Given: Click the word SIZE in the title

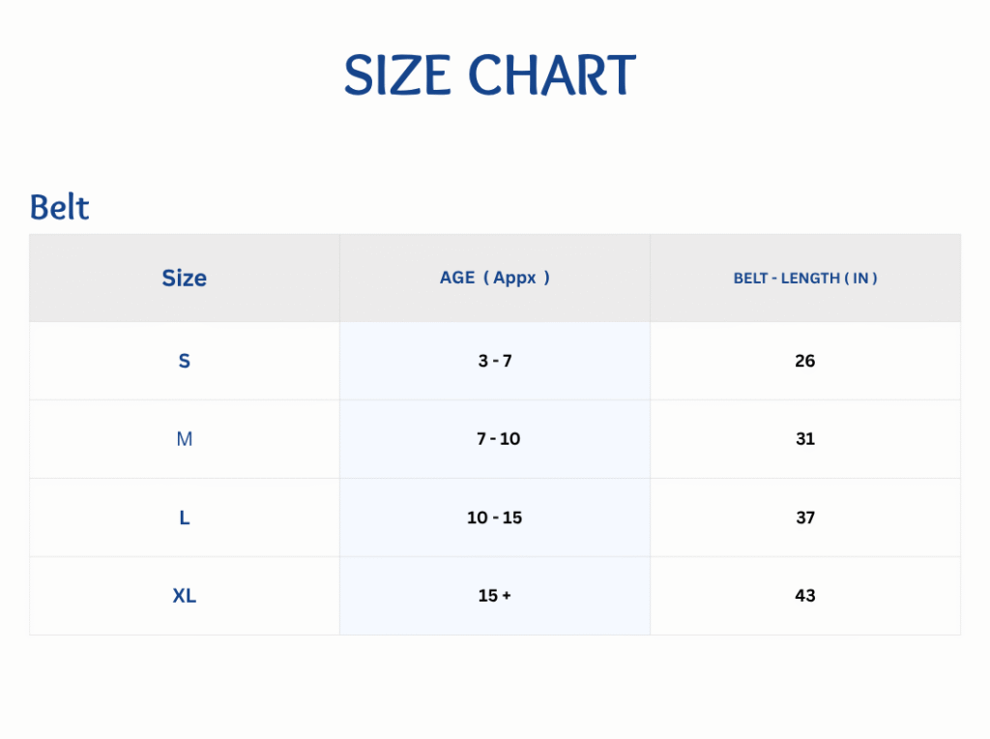Looking at the screenshot, I should pyautogui.click(x=398, y=75).
